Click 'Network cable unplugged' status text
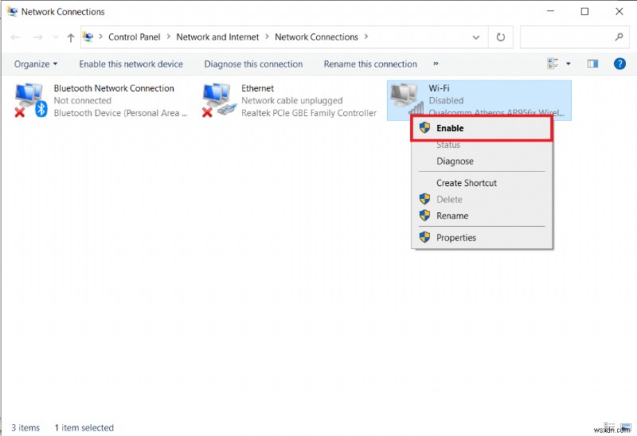 click(291, 101)
